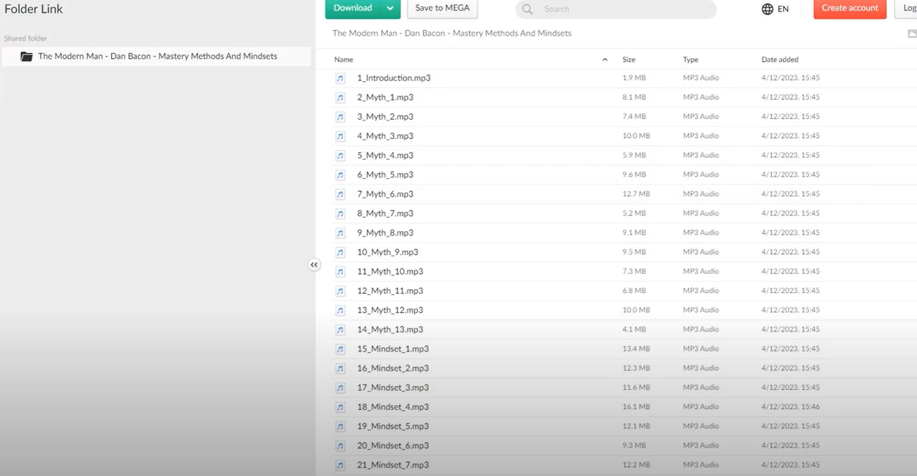The height and width of the screenshot is (476, 917).
Task: Click the audio icon beside 11_Myth_10.mp3
Action: coord(340,272)
